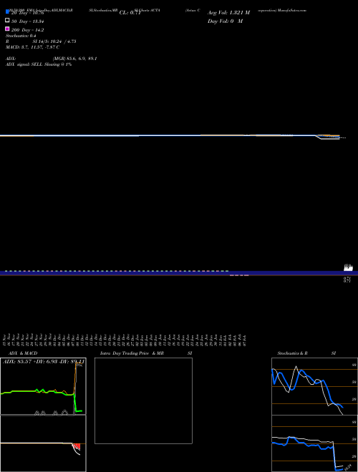
Task: Click the magenta 200 Day legend swatch
Action: (x=8, y=29)
